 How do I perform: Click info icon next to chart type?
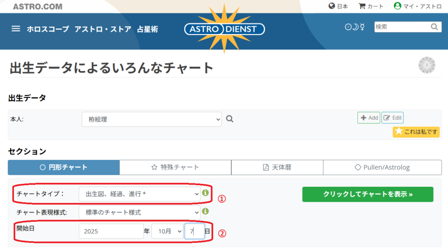pyautogui.click(x=205, y=193)
